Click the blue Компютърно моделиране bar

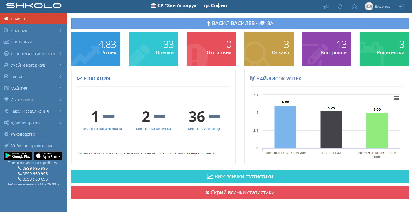point(285,127)
